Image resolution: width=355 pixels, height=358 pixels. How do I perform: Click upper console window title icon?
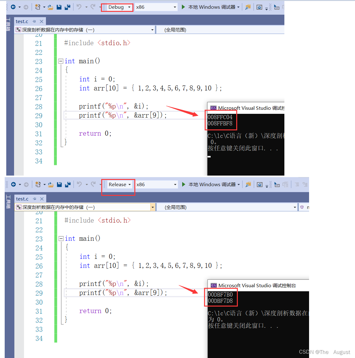tap(213, 108)
